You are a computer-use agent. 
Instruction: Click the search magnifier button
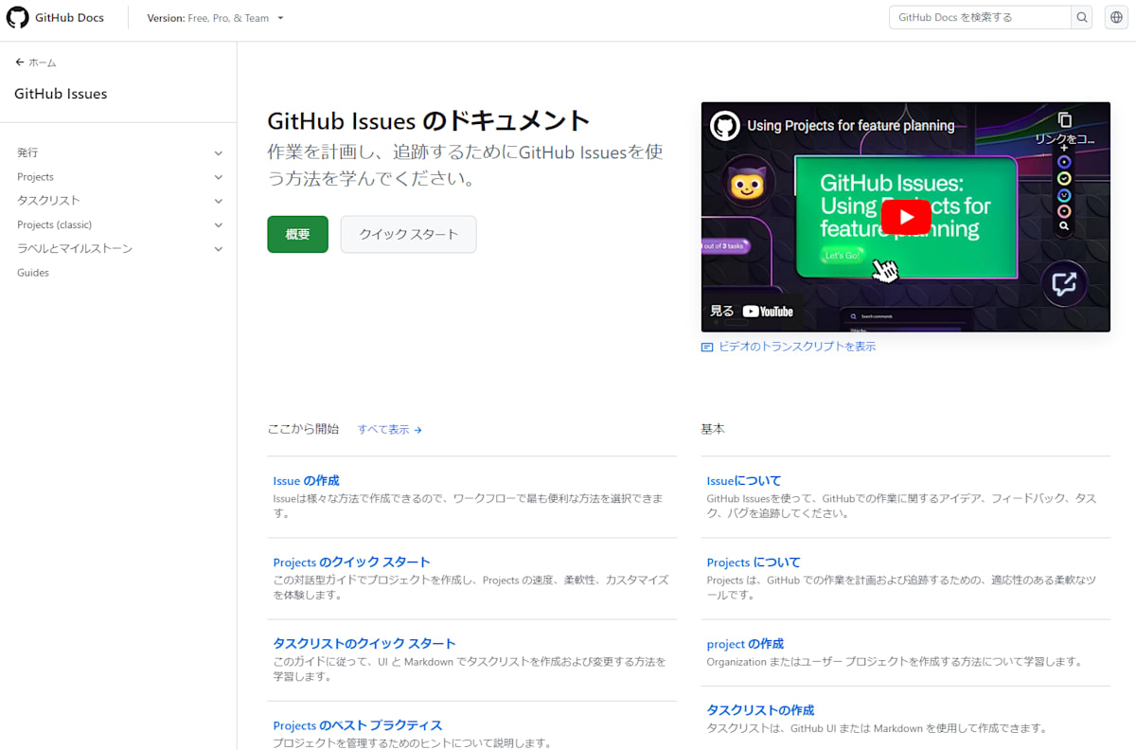pos(1082,17)
